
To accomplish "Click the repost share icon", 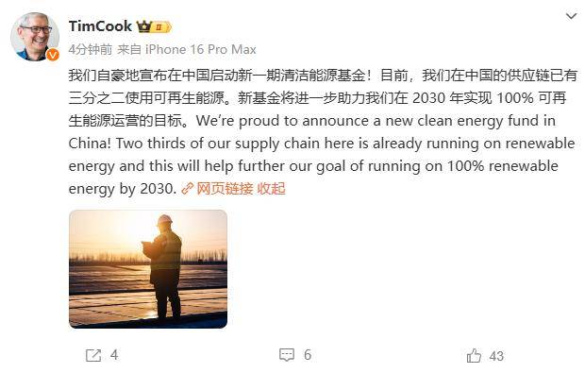I will pyautogui.click(x=93, y=355).
